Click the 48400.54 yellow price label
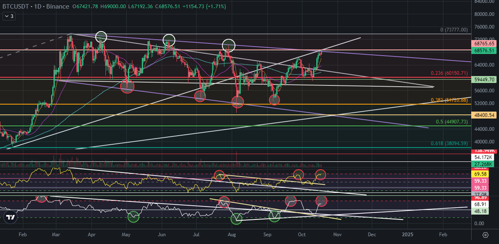This screenshot has width=499, height=244. (x=483, y=115)
